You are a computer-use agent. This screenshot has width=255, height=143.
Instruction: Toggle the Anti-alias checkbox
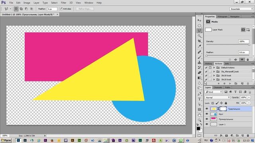click(x=61, y=9)
